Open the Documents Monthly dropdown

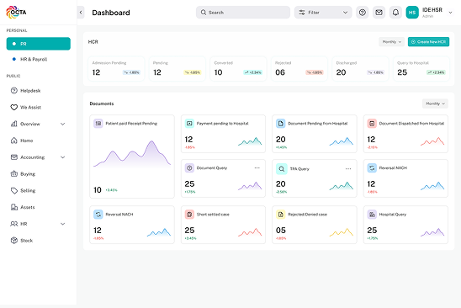[x=435, y=104]
